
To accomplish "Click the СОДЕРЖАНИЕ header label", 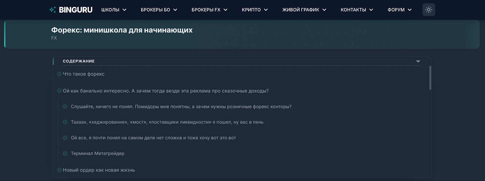I will point(79,61).
